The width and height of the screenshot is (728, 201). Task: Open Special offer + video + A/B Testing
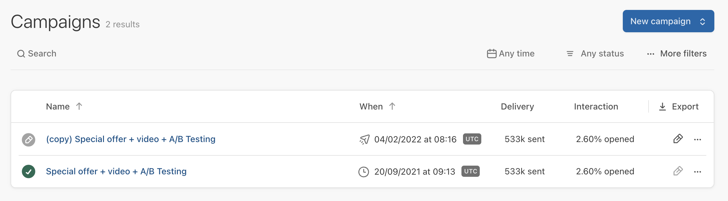tap(116, 172)
